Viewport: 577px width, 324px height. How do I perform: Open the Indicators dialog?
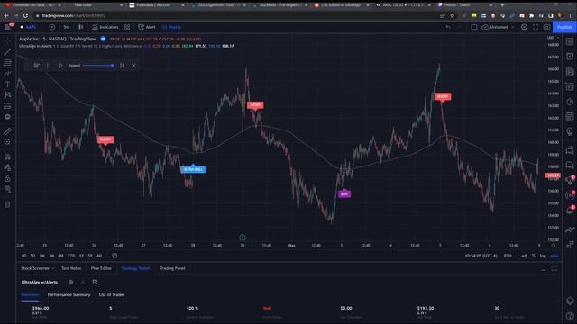click(x=105, y=27)
